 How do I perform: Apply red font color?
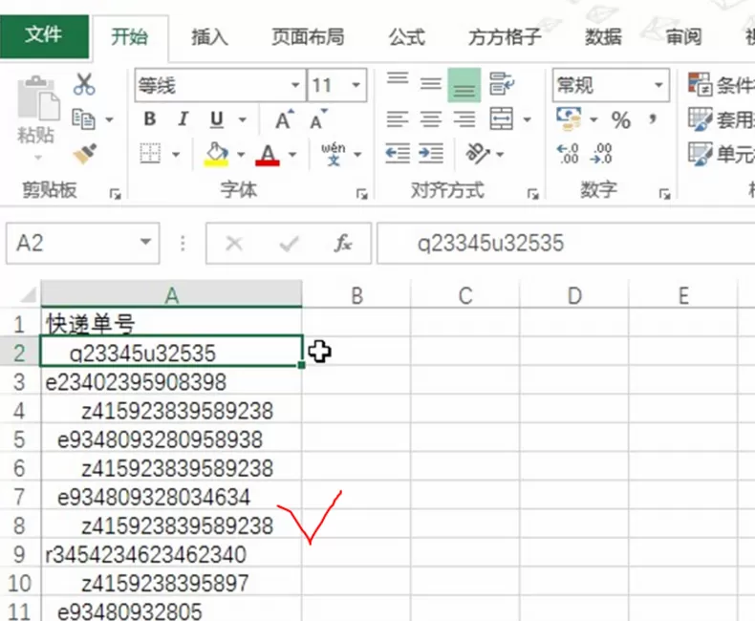(268, 155)
